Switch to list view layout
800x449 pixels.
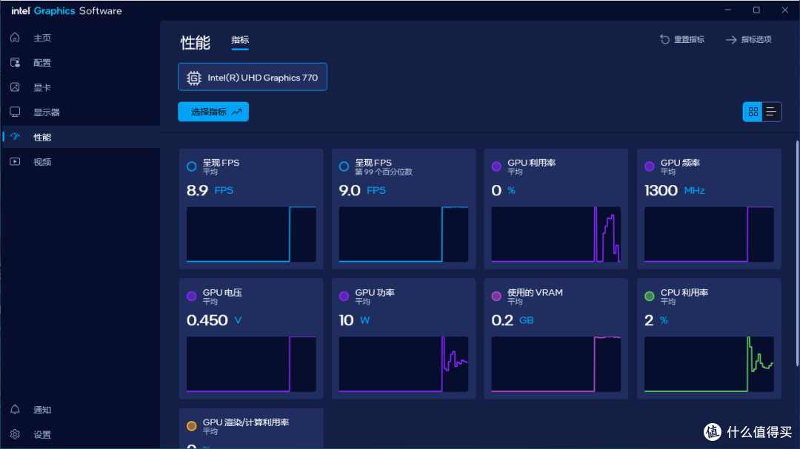point(771,112)
